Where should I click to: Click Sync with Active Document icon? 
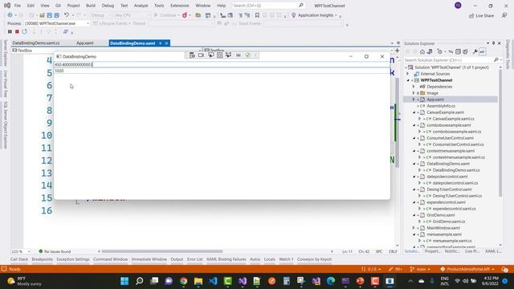[x=451, y=51]
